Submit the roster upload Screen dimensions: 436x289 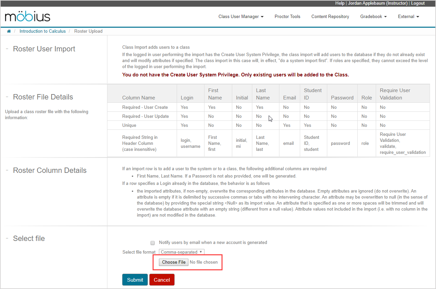coord(135,280)
